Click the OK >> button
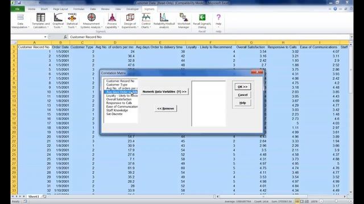The width and height of the screenshot is (364, 204). pyautogui.click(x=243, y=87)
